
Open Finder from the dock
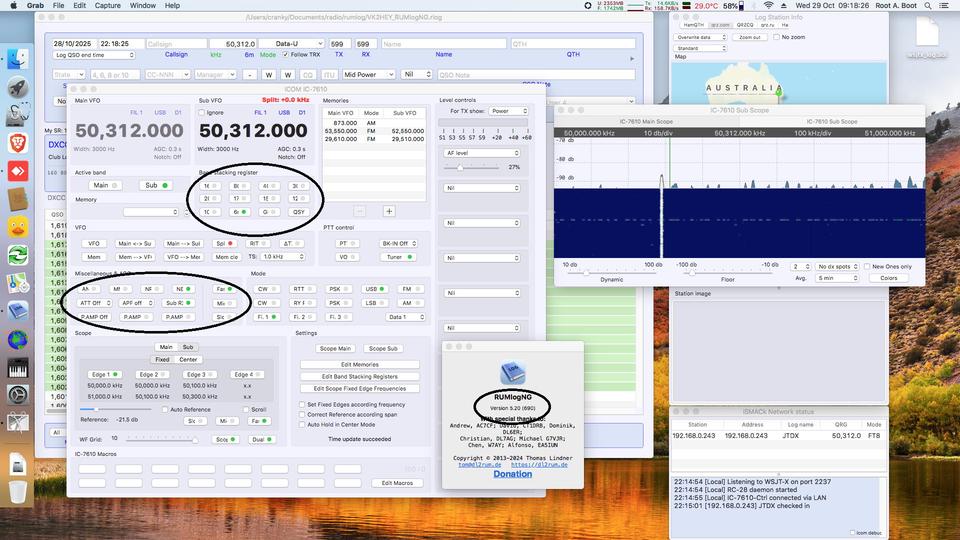click(17, 59)
